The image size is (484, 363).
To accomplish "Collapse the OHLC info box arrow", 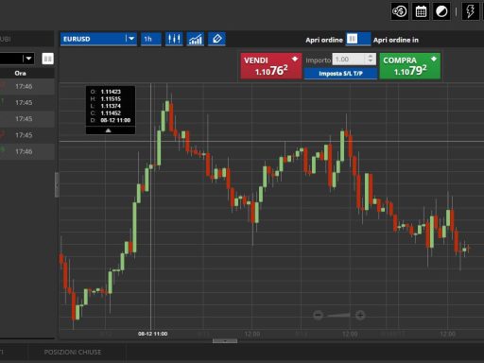I will [109, 130].
